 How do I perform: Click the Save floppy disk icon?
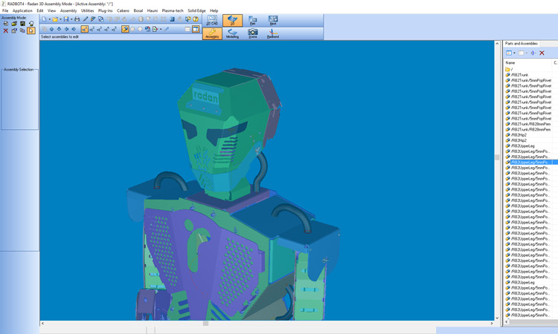(x=66, y=19)
